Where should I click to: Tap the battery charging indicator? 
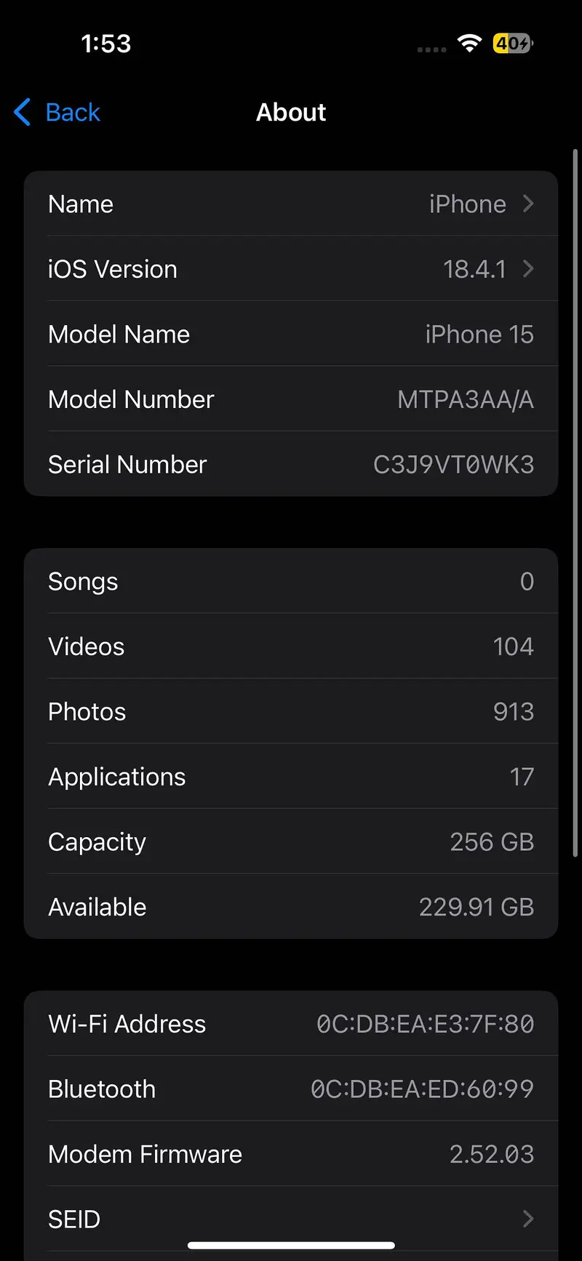(513, 44)
